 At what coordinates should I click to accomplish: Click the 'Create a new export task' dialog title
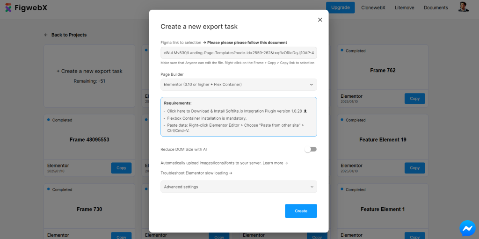199,27
